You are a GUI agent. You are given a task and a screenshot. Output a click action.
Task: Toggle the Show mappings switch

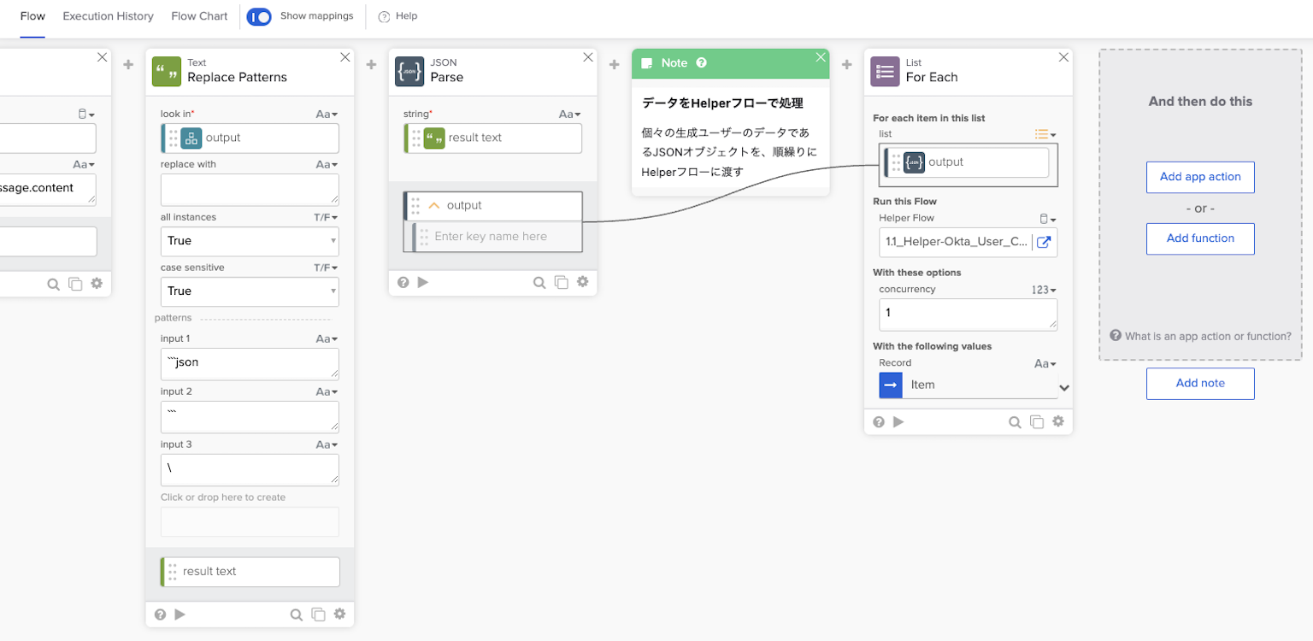tap(258, 16)
